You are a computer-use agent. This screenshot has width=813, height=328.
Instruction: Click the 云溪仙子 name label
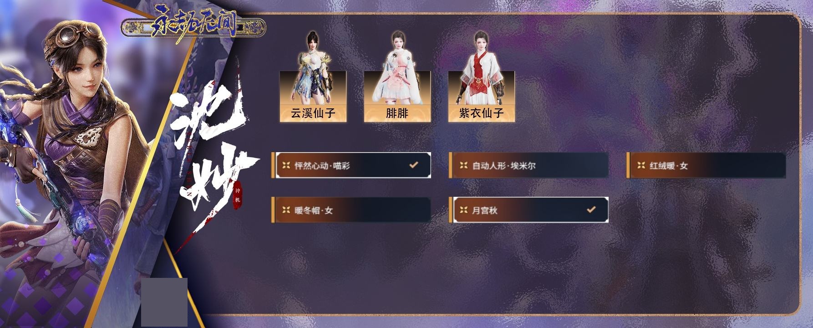[x=313, y=113]
